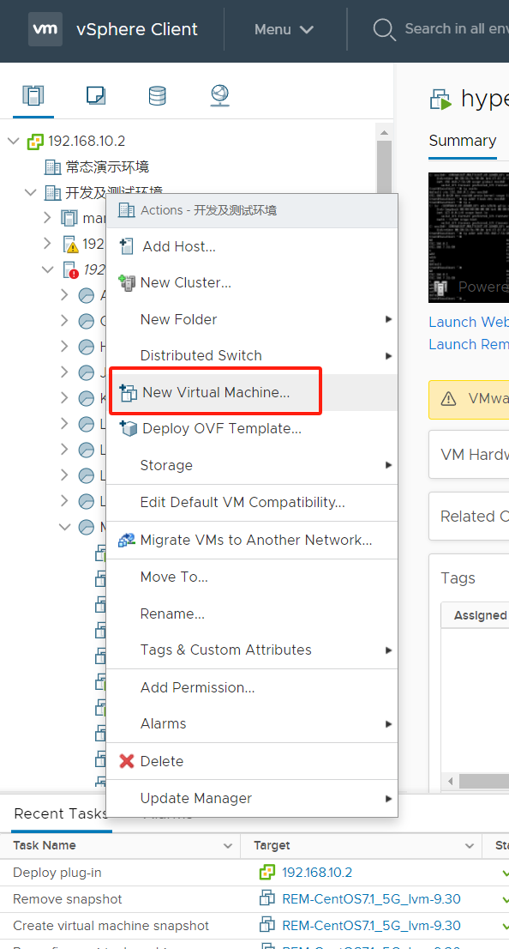Click the red X Delete icon

tap(126, 761)
